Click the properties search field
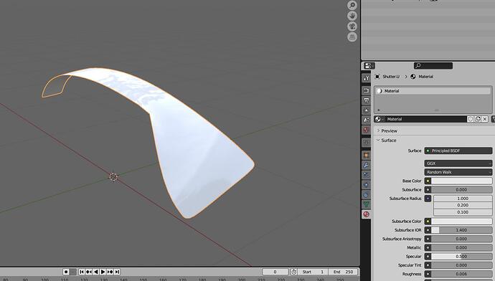This screenshot has width=495, height=281. (x=433, y=66)
